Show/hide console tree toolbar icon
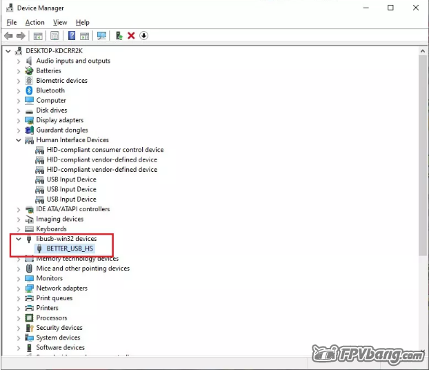 pos(38,36)
